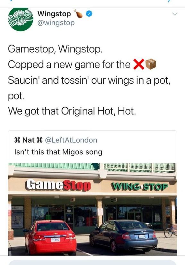
Task: Open the quoted tweet by Nat
Action: click(x=92, y=193)
